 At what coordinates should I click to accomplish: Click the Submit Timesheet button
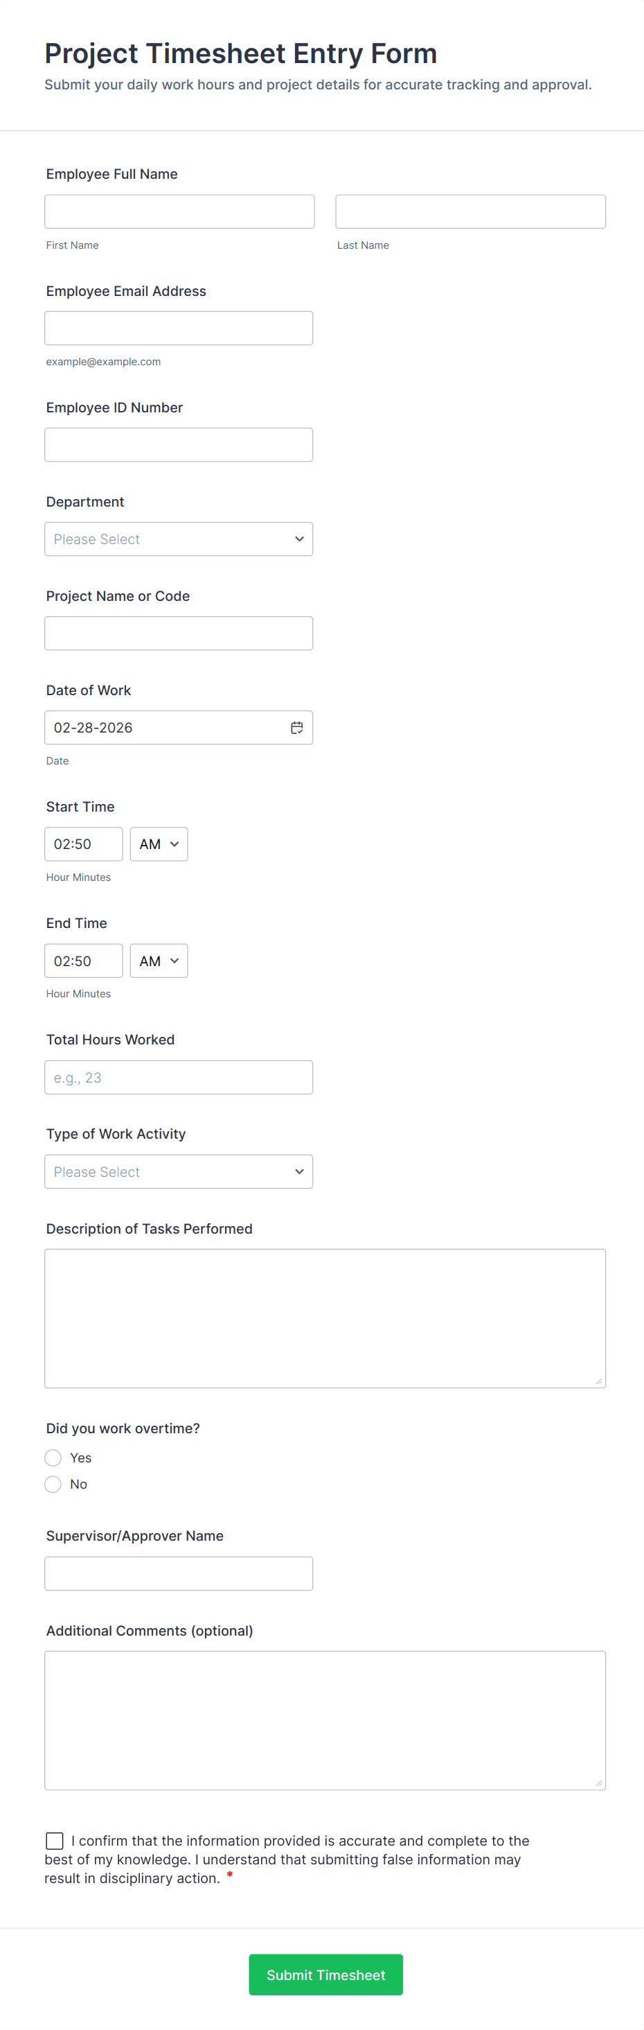[325, 1974]
